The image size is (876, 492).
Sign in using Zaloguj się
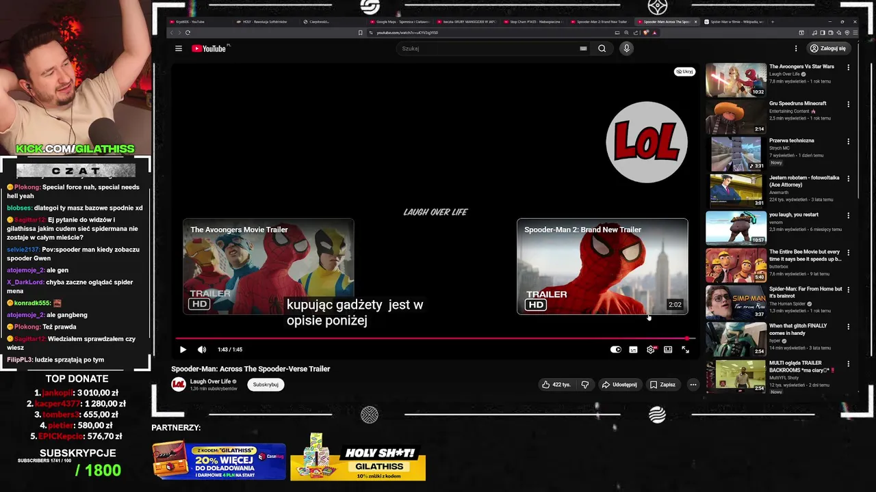(827, 49)
